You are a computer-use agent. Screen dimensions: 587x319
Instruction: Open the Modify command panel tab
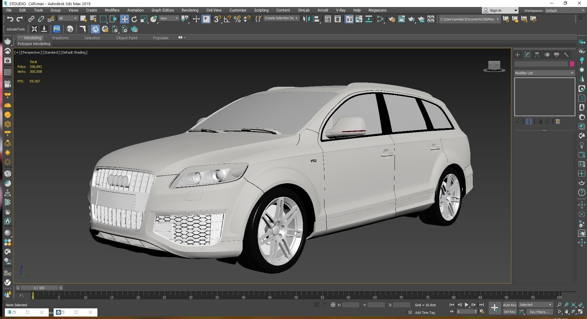coord(527,55)
